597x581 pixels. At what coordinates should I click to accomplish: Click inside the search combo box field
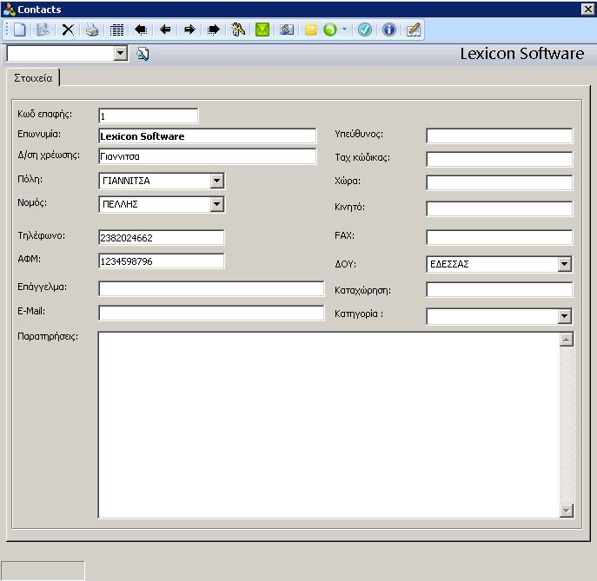(x=60, y=54)
